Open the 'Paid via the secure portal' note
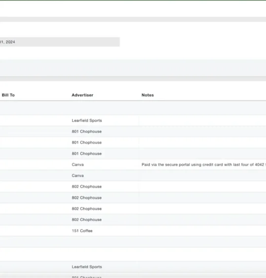Viewport: 266px width, 278px height. click(203, 165)
